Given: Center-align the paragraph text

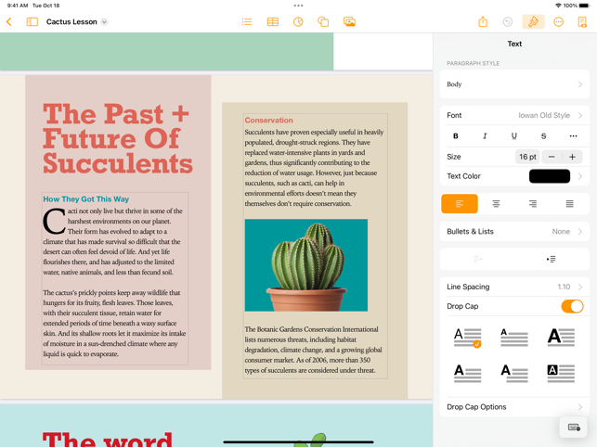Looking at the screenshot, I should point(496,203).
